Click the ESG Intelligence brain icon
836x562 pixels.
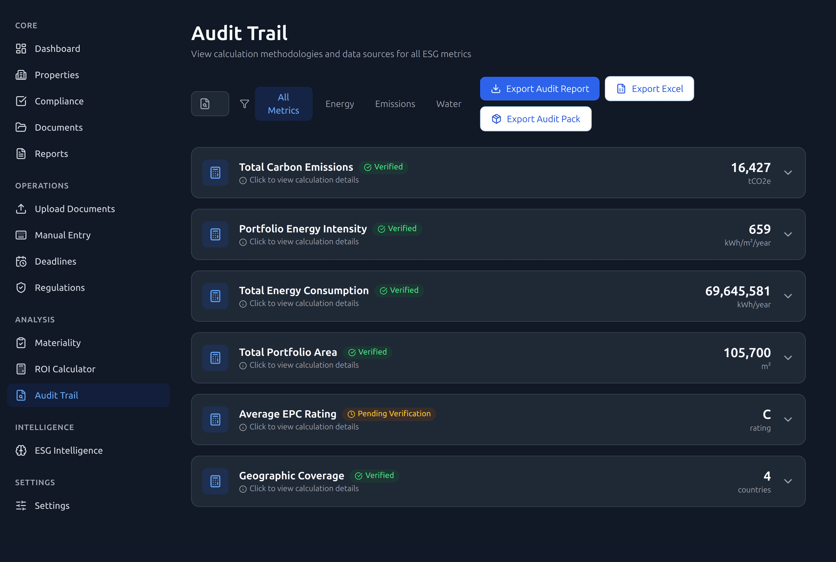pos(21,451)
